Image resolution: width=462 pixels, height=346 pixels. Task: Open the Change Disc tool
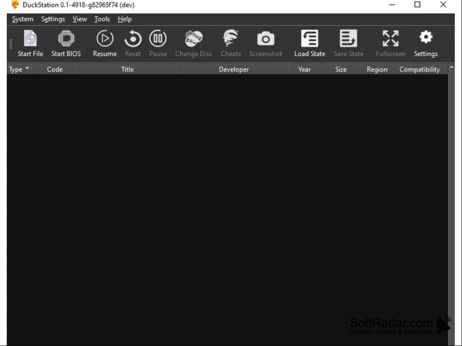coord(193,43)
